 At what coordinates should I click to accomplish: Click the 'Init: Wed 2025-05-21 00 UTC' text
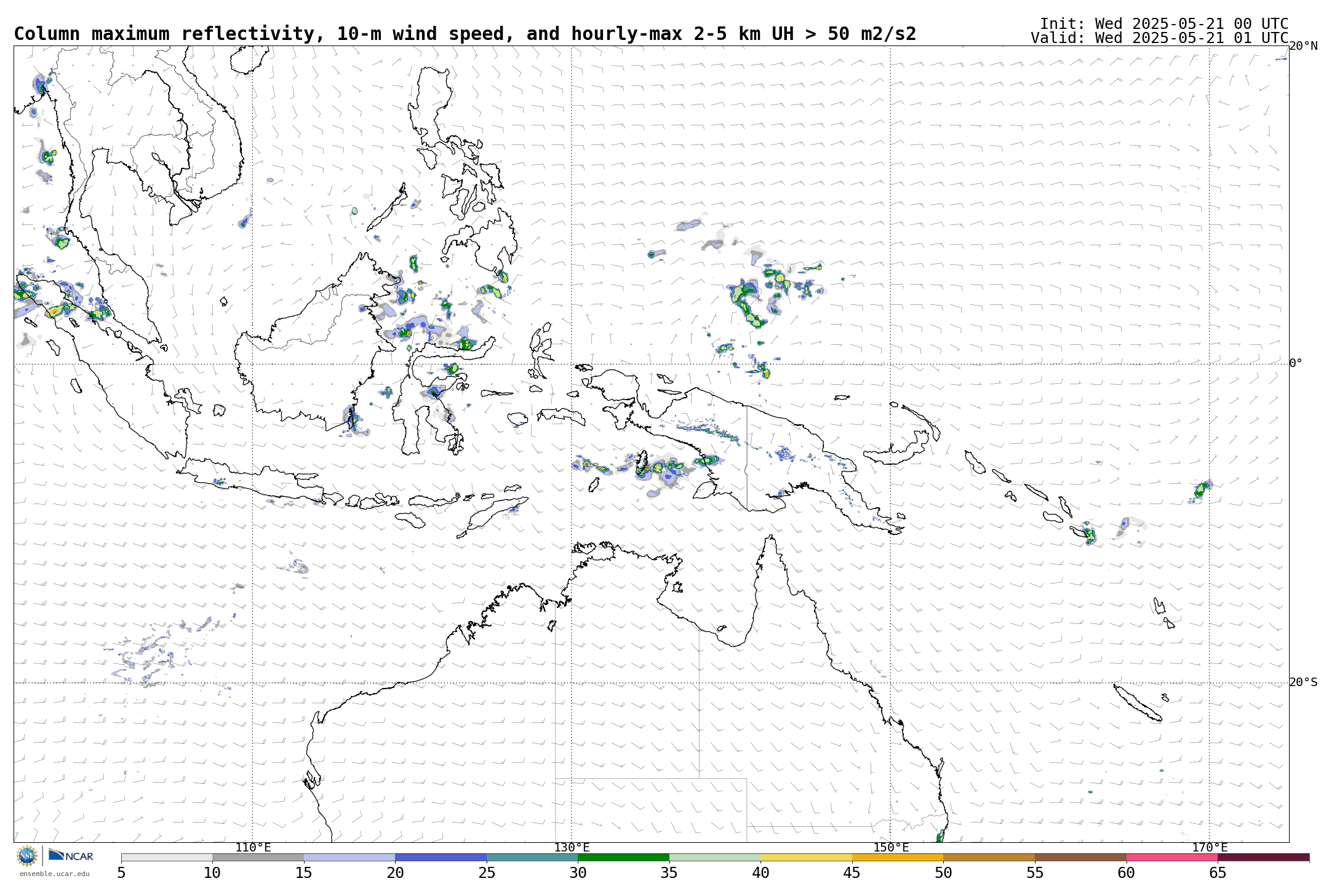pos(1164,24)
